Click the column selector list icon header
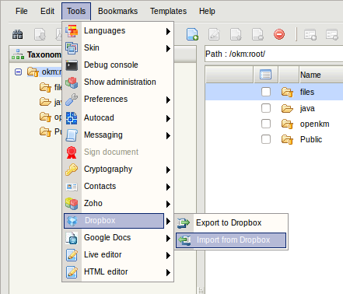Screen dimensions: 343x294 coord(265,75)
